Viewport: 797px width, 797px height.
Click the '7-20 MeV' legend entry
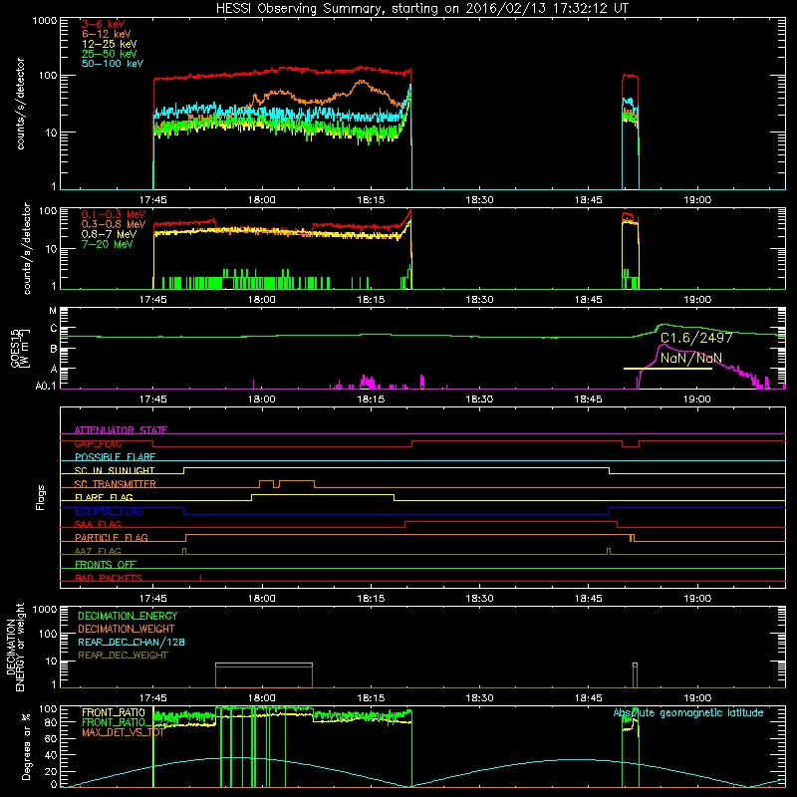coord(107,244)
